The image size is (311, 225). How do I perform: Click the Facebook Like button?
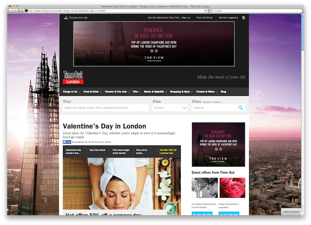coord(67,142)
